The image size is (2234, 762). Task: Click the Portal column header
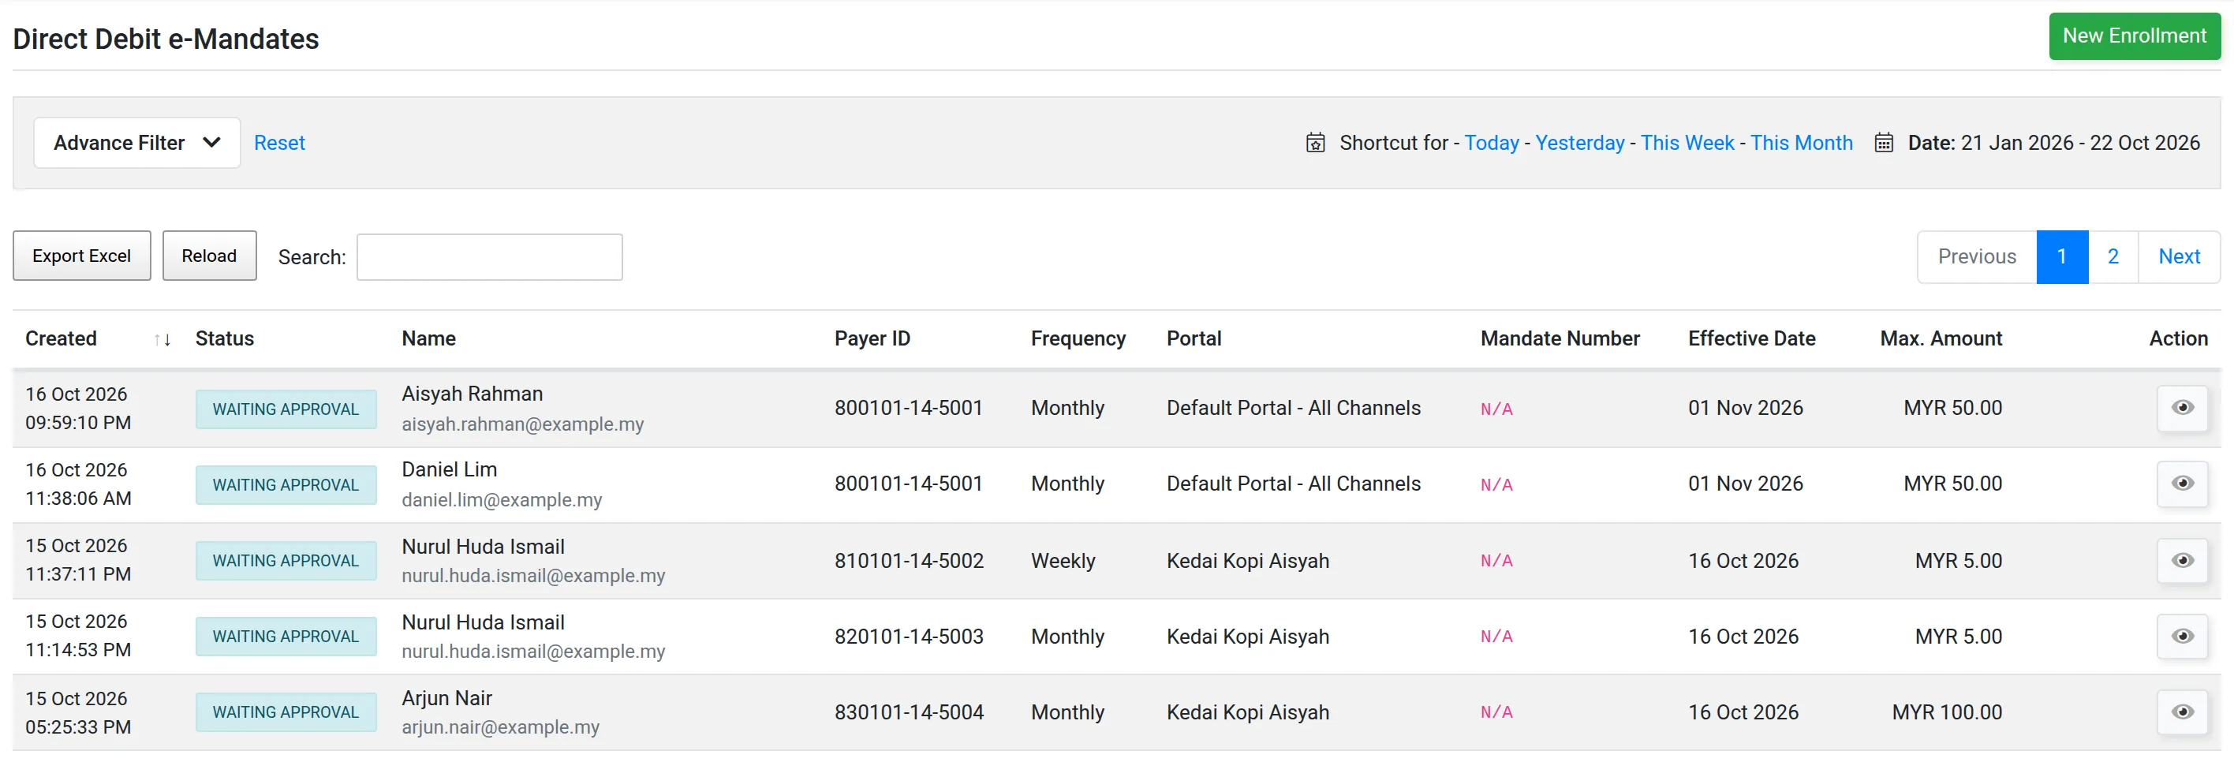pyautogui.click(x=1194, y=339)
